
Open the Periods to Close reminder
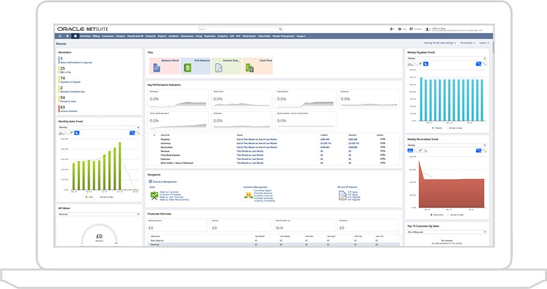pyautogui.click(x=68, y=99)
